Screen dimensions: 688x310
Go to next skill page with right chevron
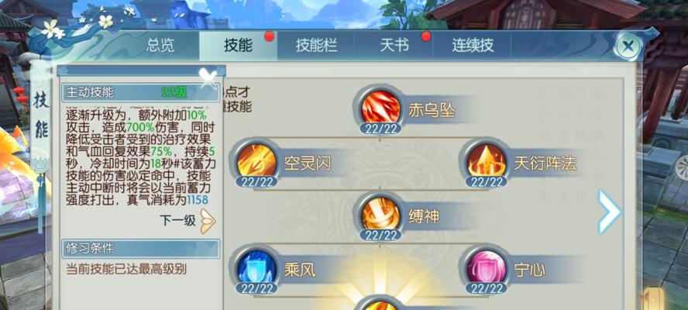click(610, 212)
